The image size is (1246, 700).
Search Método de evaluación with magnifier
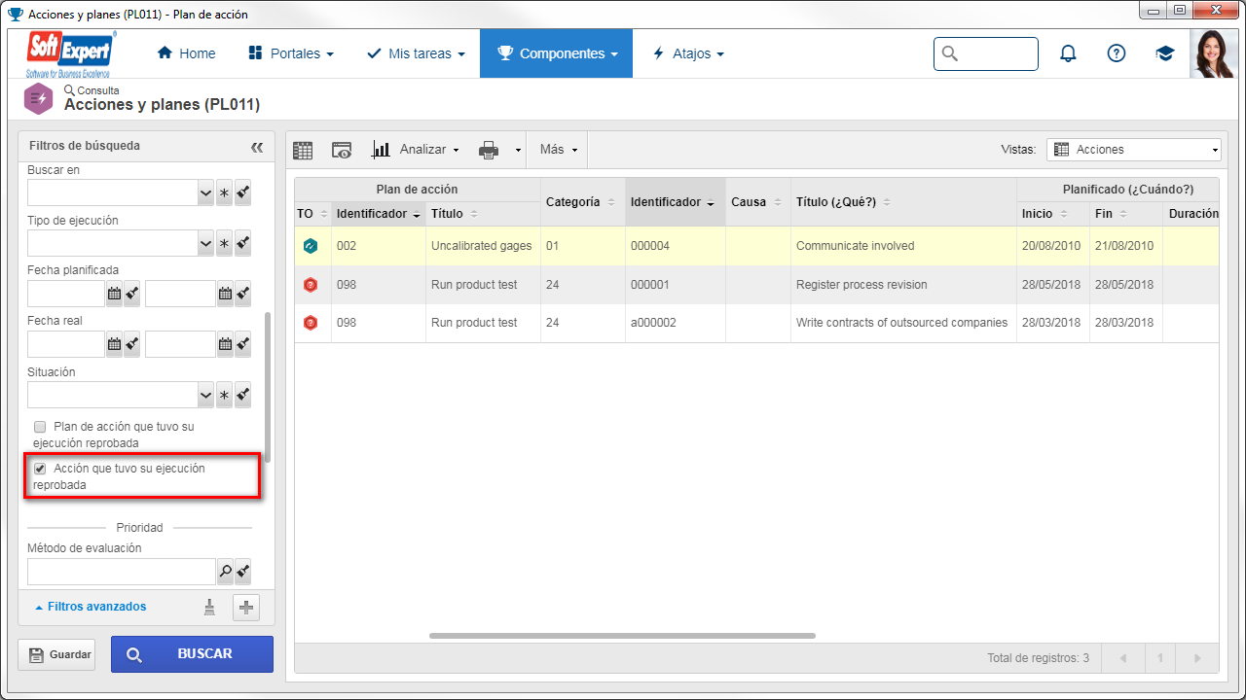pos(225,572)
